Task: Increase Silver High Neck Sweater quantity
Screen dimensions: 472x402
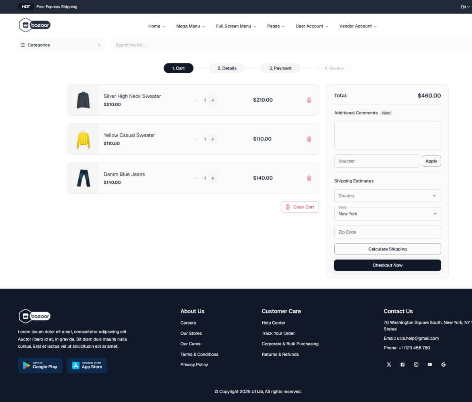Action: coord(213,100)
